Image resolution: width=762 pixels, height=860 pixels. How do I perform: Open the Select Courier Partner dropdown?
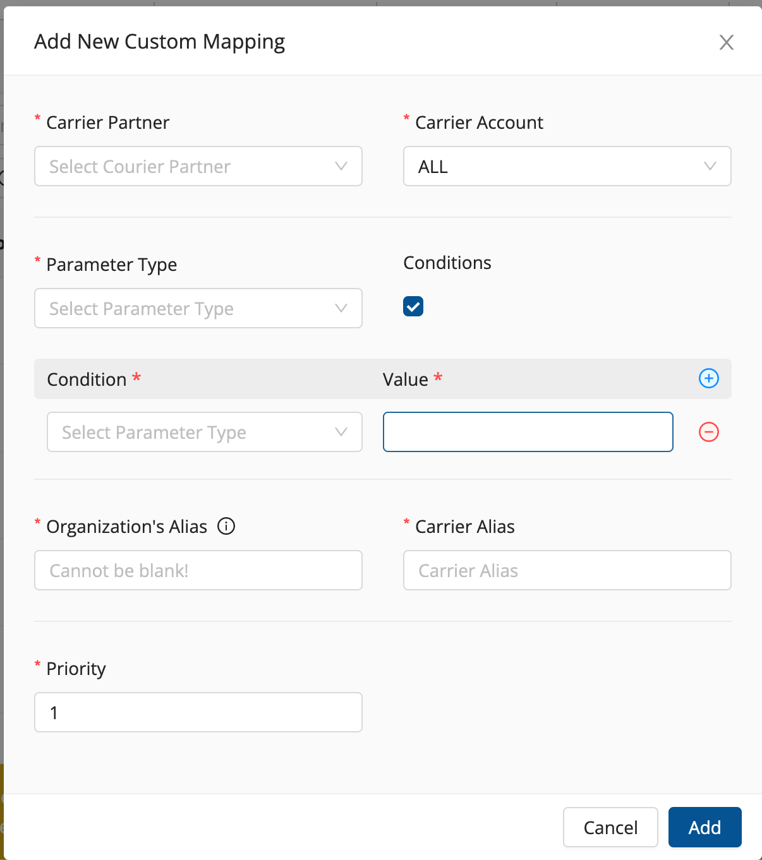pyautogui.click(x=198, y=166)
